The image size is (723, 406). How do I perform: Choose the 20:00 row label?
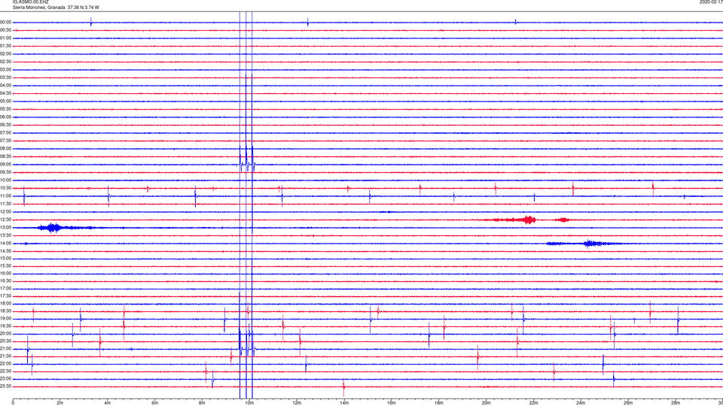pyautogui.click(x=5, y=334)
